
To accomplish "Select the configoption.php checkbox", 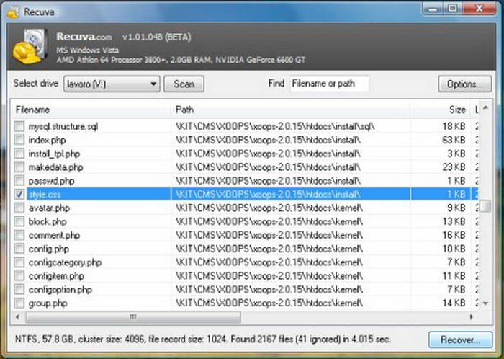I will click(19, 289).
